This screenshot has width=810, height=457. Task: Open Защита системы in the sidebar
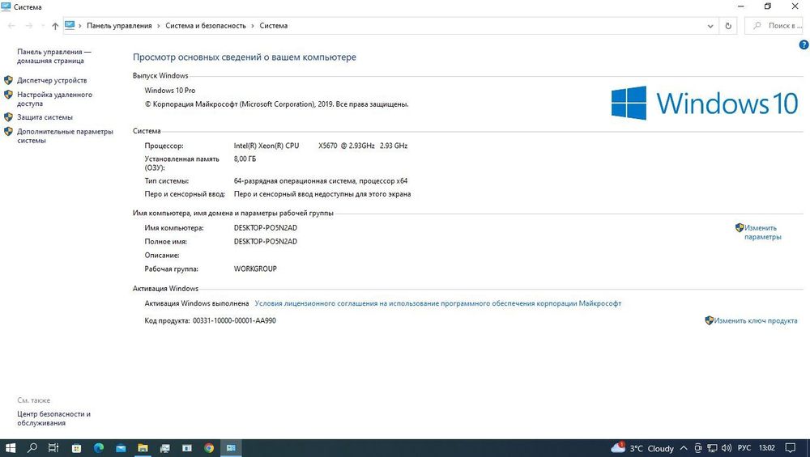click(x=45, y=117)
